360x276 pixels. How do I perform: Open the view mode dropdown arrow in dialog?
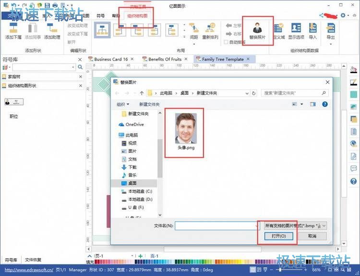pyautogui.click(x=302, y=104)
